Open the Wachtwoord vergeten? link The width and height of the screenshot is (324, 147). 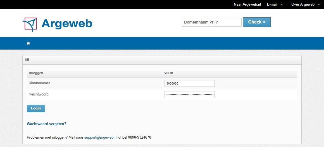click(46, 124)
